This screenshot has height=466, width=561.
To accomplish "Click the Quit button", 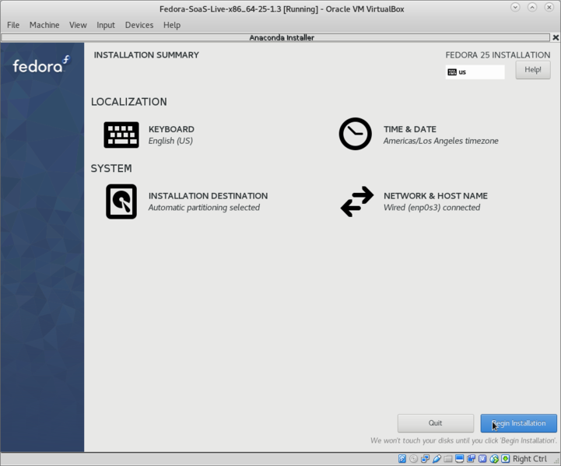I will click(435, 423).
